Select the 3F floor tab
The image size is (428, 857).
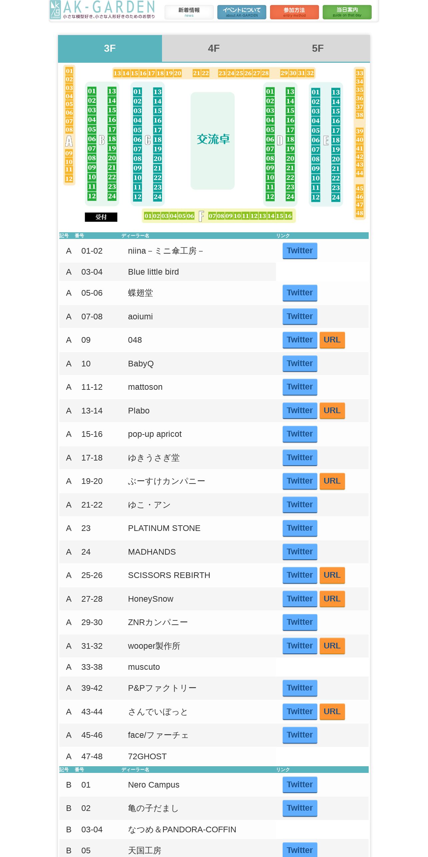click(x=110, y=48)
